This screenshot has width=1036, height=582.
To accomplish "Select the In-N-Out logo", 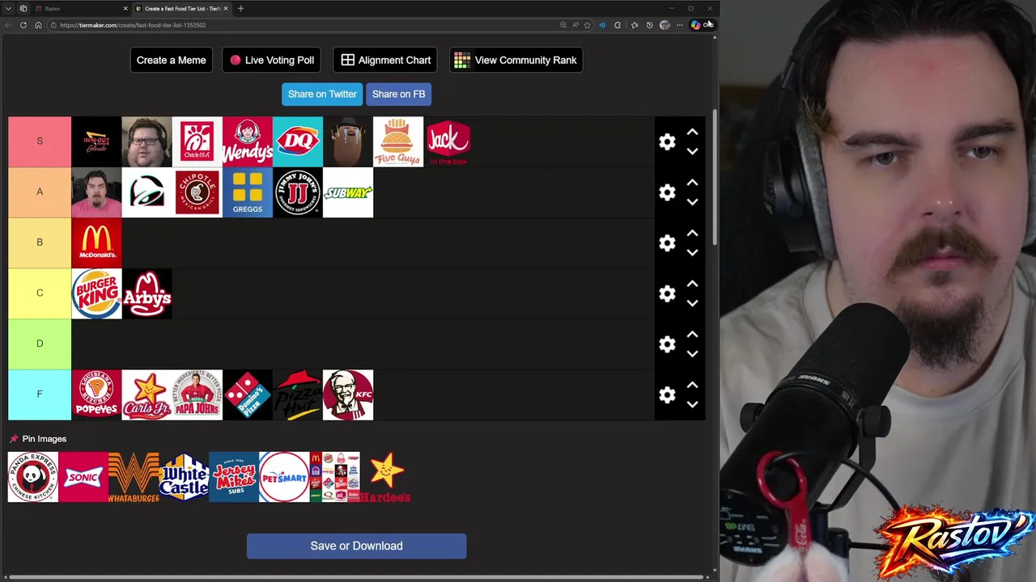I will point(96,141).
